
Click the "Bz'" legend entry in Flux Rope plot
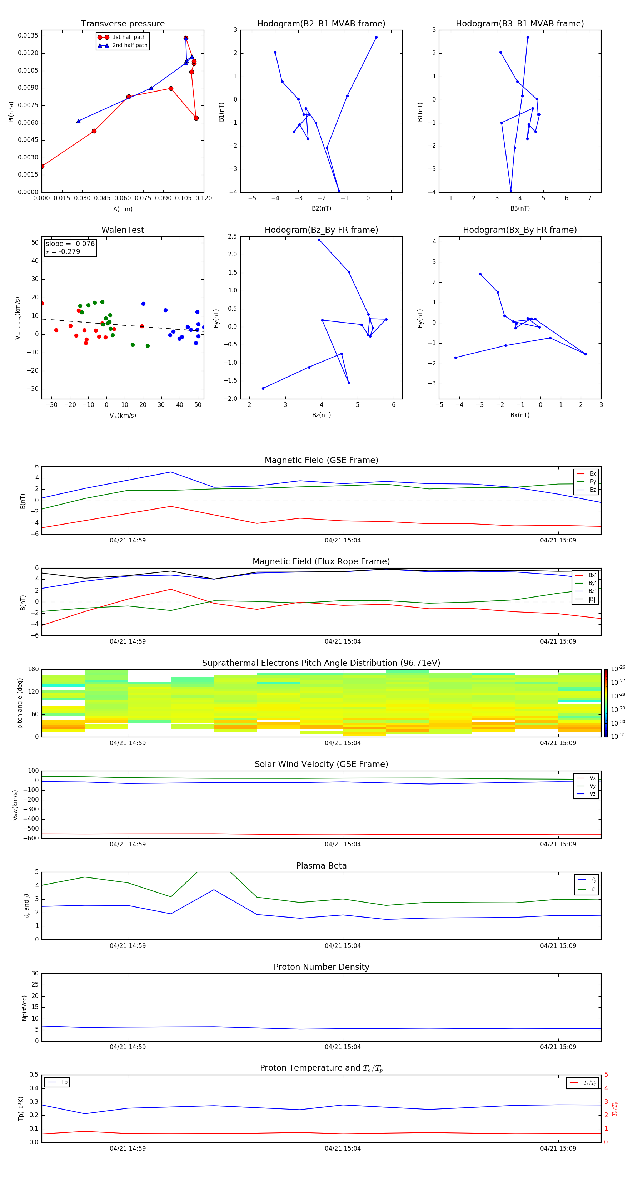(586, 591)
